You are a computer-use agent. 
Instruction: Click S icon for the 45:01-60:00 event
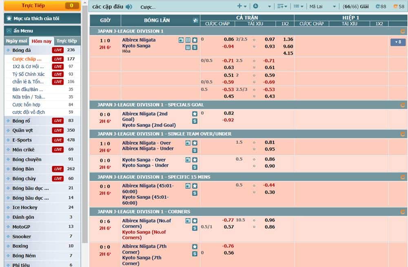(x=195, y=193)
